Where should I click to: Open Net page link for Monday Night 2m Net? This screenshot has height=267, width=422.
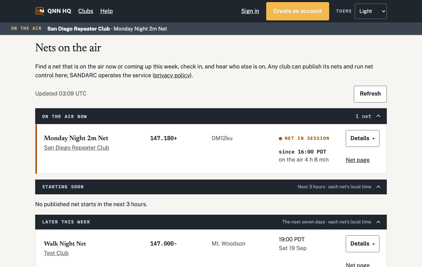pyautogui.click(x=358, y=160)
